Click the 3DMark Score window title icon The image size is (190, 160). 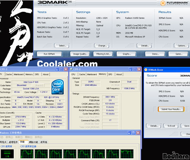(x=146, y=70)
